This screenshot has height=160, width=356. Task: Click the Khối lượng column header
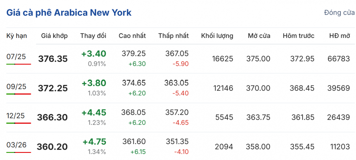217,36
